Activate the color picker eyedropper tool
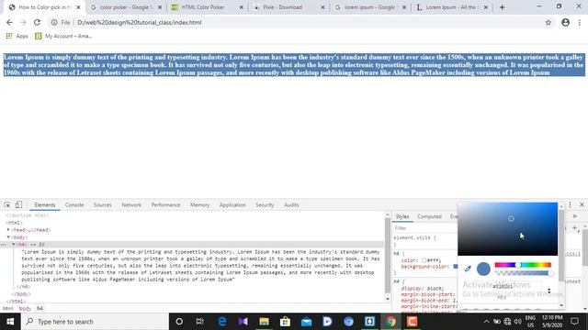588x330 pixels. point(468,269)
